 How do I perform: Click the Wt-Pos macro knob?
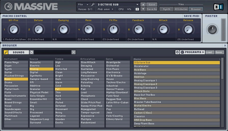(14, 30)
